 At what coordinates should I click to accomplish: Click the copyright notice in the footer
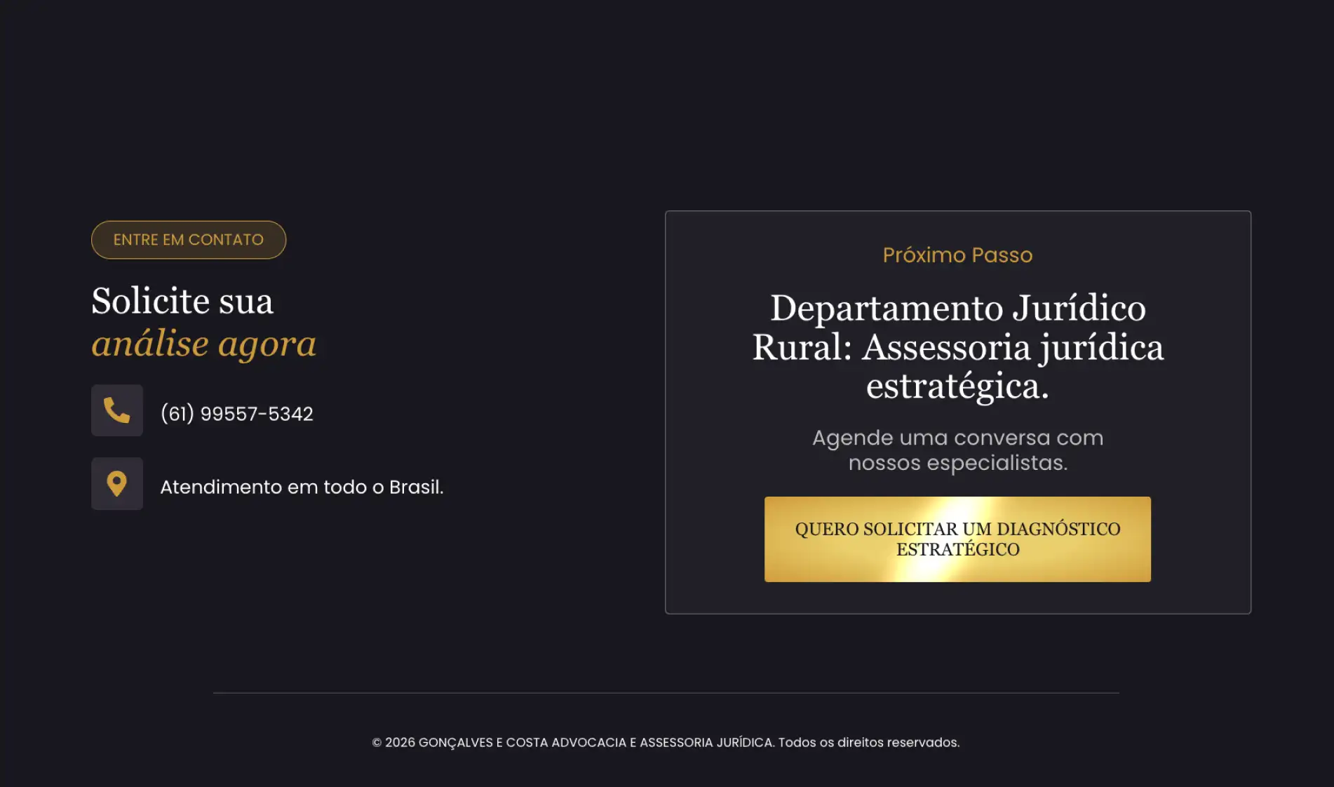click(666, 742)
